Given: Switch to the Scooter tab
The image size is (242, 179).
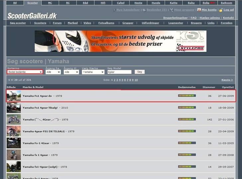Looking at the screenshot, I should click(x=33, y=3).
